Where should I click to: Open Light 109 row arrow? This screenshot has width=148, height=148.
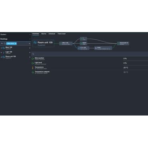pyautogui.click(x=30, y=53)
